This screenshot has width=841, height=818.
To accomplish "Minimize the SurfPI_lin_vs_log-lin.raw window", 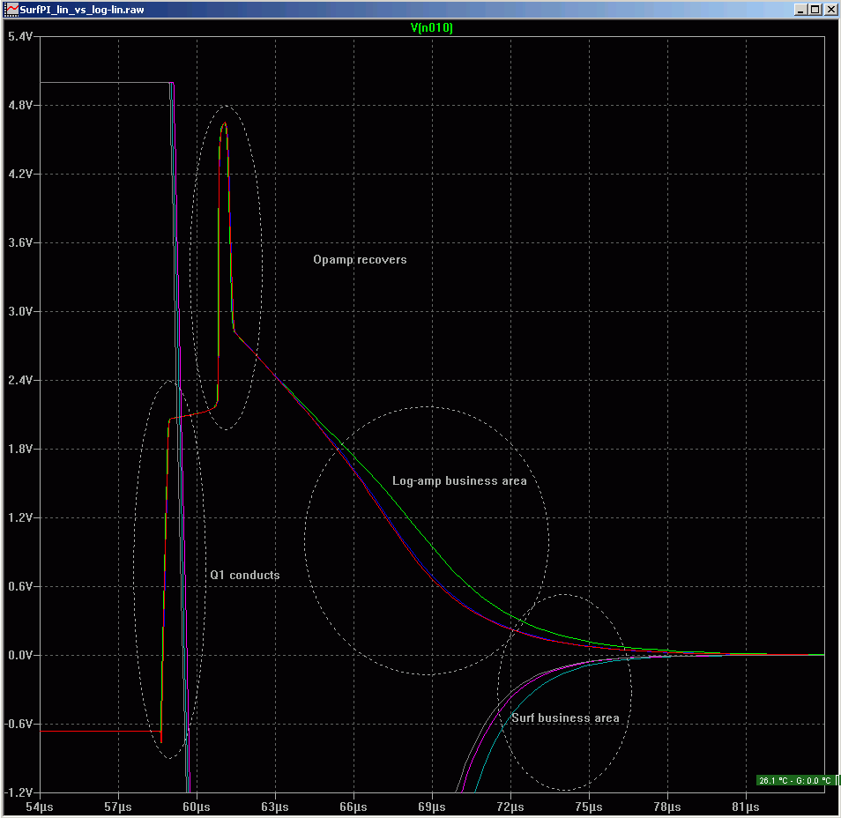I will tap(800, 9).
